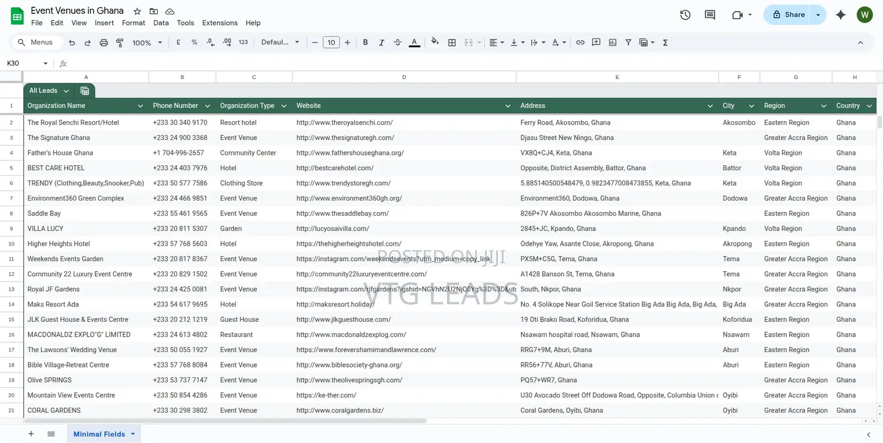Open horizontal align dropdown
The width and height of the screenshot is (883, 443).
coord(497,42)
